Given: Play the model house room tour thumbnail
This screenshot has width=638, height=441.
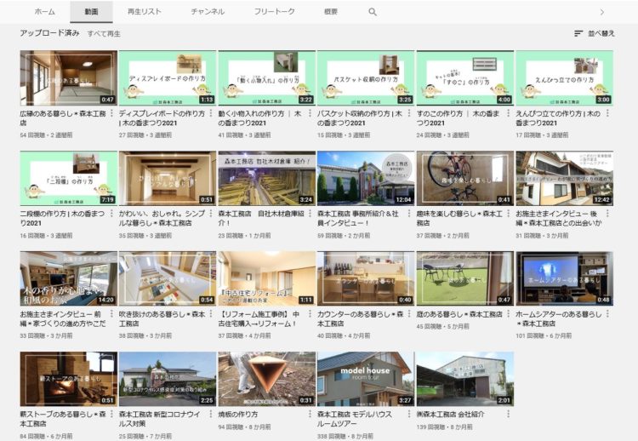Looking at the screenshot, I should [366, 379].
